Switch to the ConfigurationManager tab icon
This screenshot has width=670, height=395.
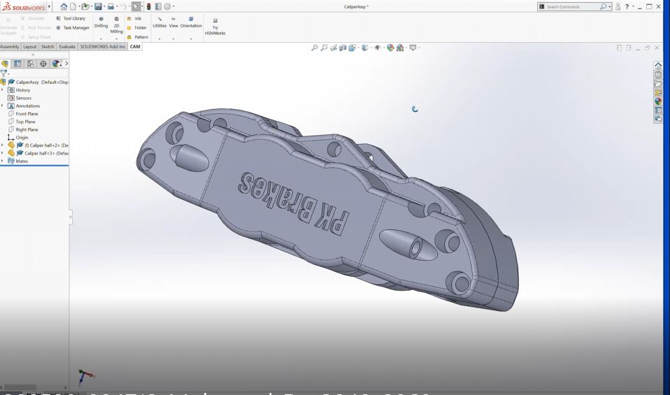30,64
